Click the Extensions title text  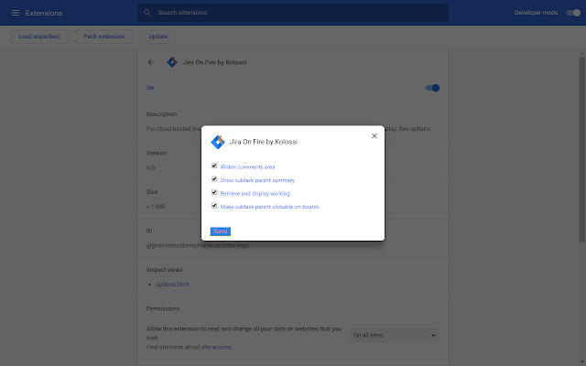pyautogui.click(x=44, y=13)
